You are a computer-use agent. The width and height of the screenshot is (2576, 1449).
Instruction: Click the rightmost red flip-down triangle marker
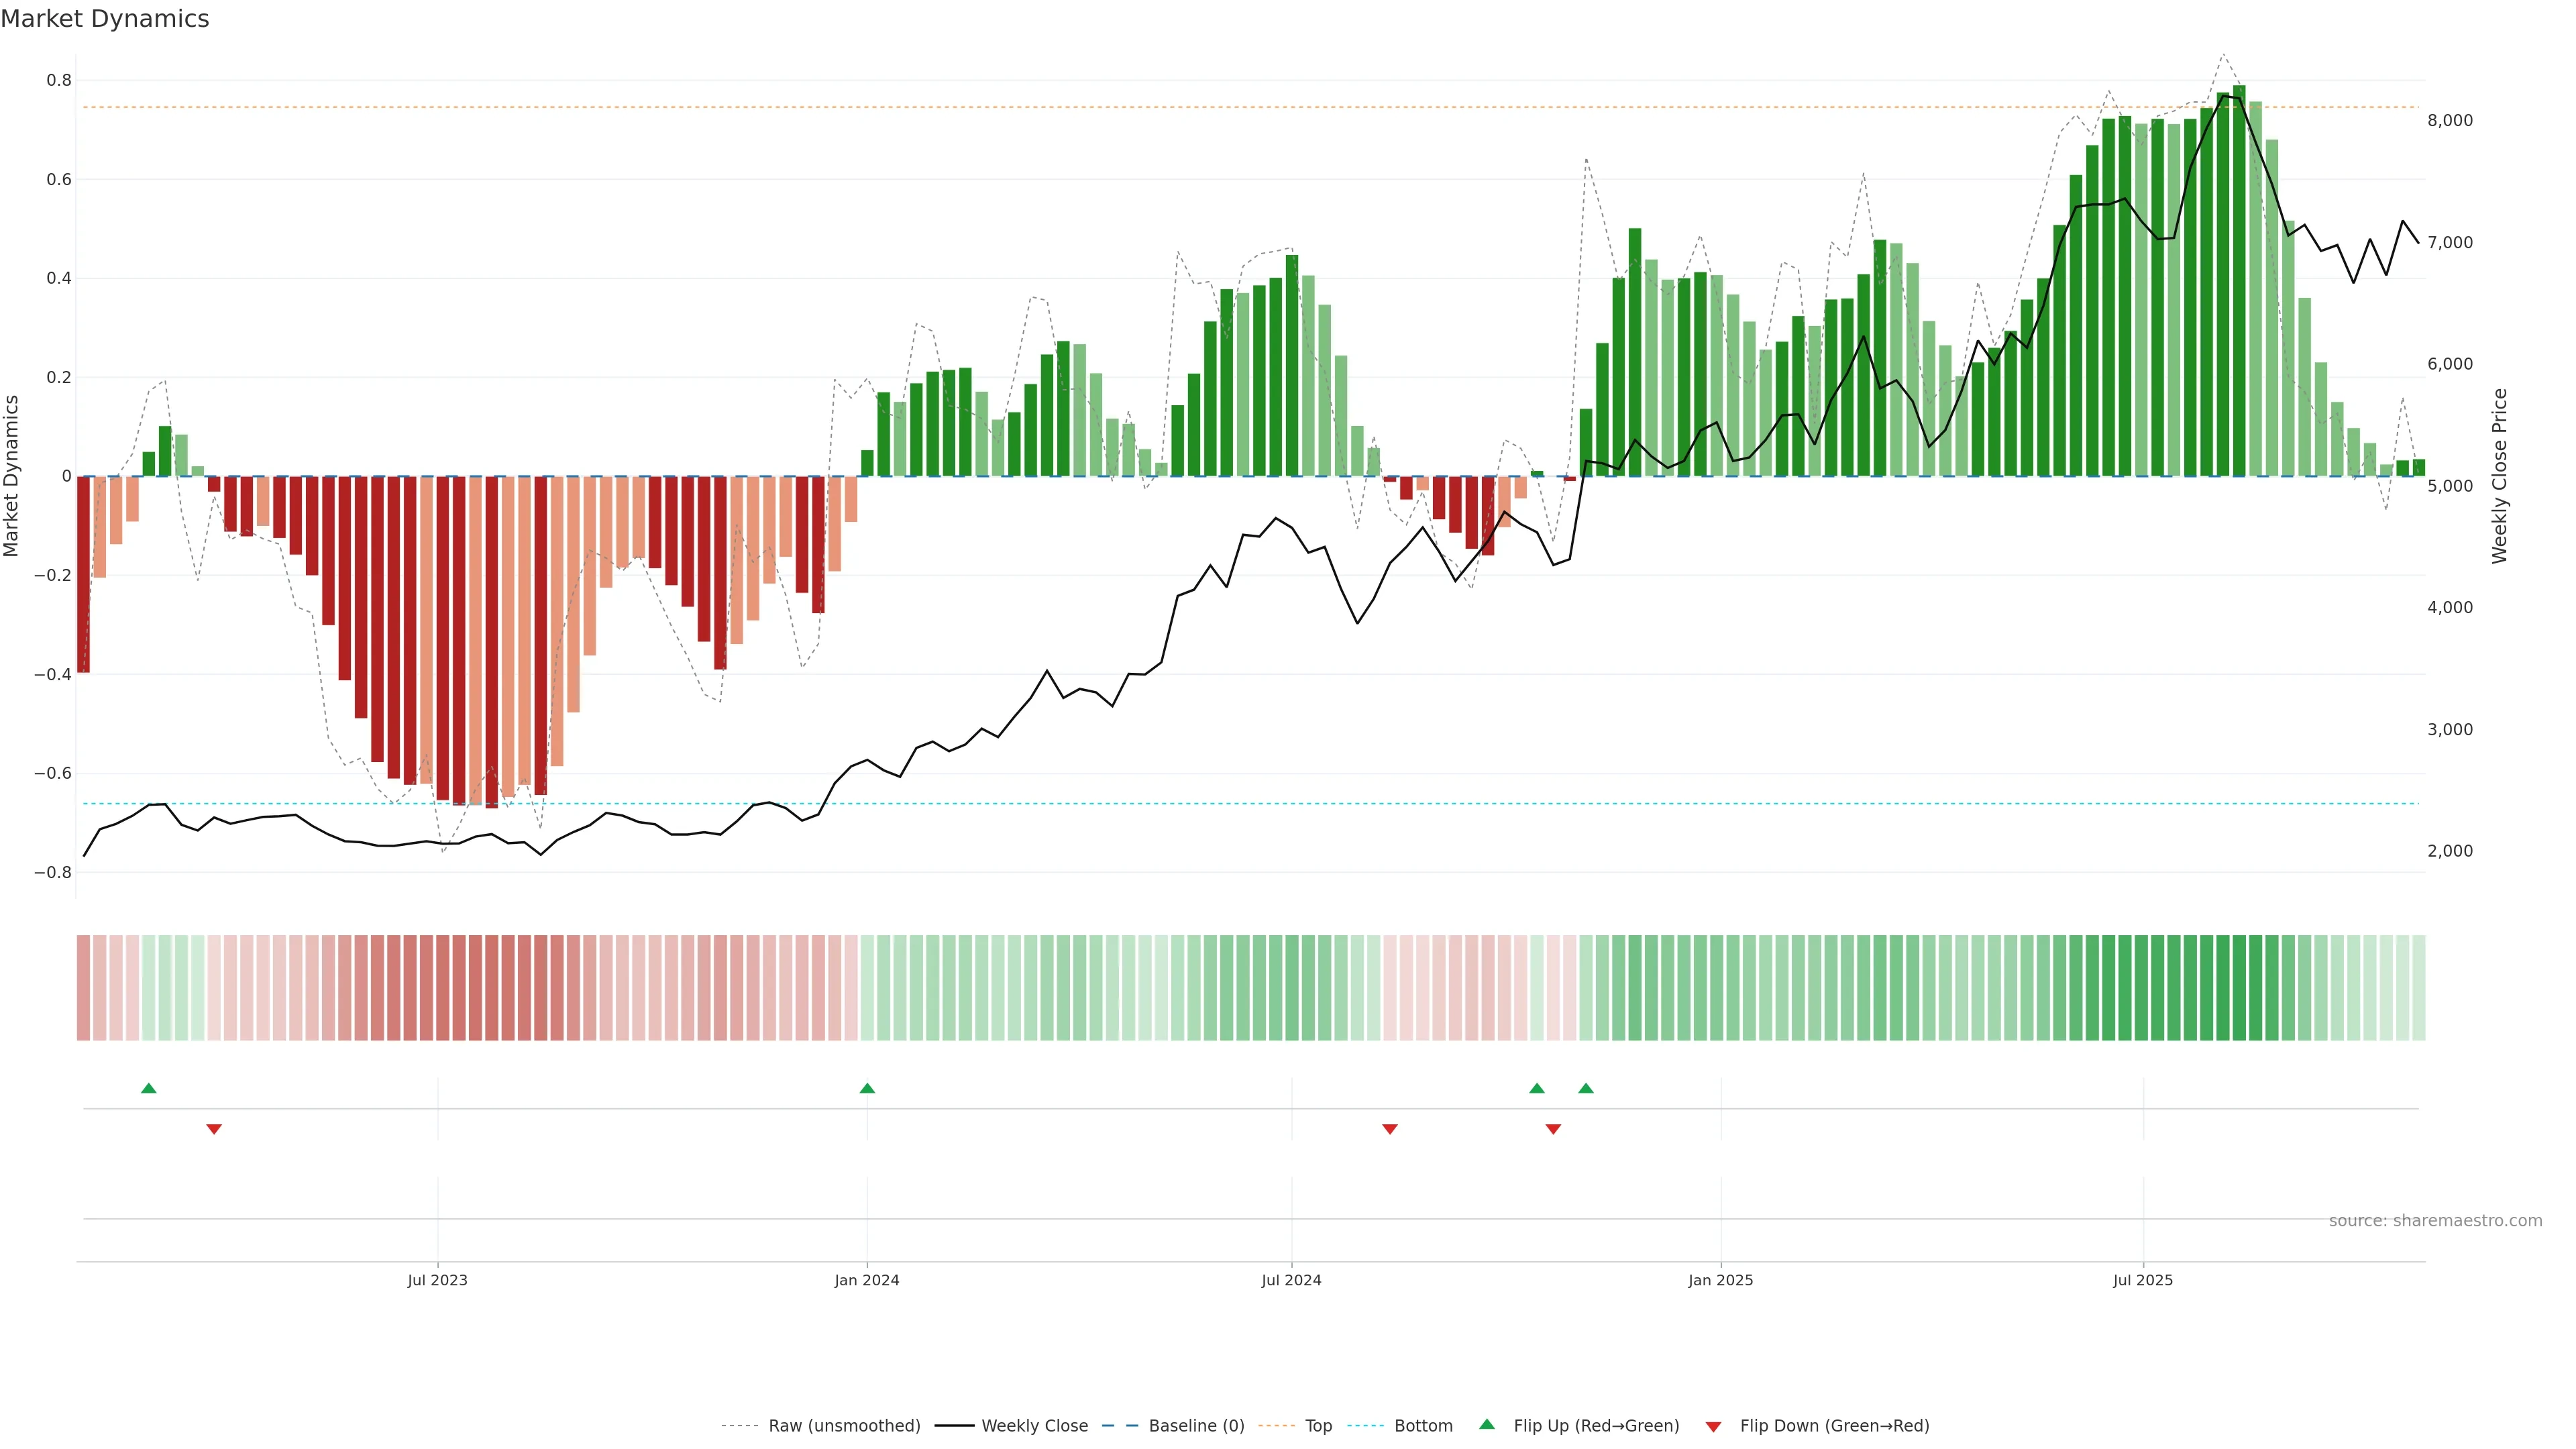1553,1129
